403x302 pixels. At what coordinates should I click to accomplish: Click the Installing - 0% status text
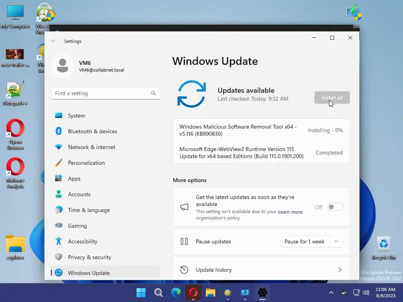click(x=325, y=130)
